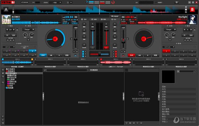
Task: Click deck B pitch plus button
Action: (125, 52)
